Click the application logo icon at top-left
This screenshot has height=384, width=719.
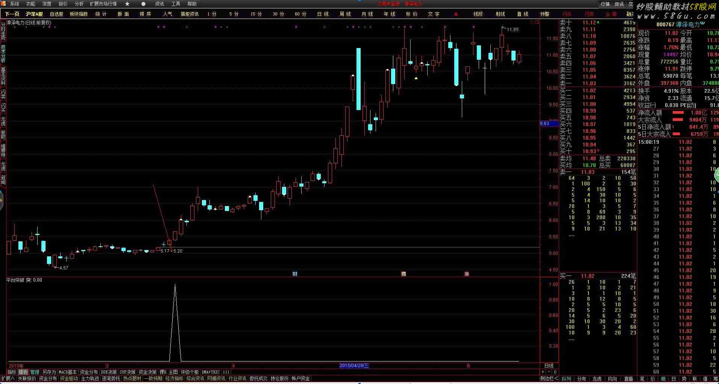(3, 3)
